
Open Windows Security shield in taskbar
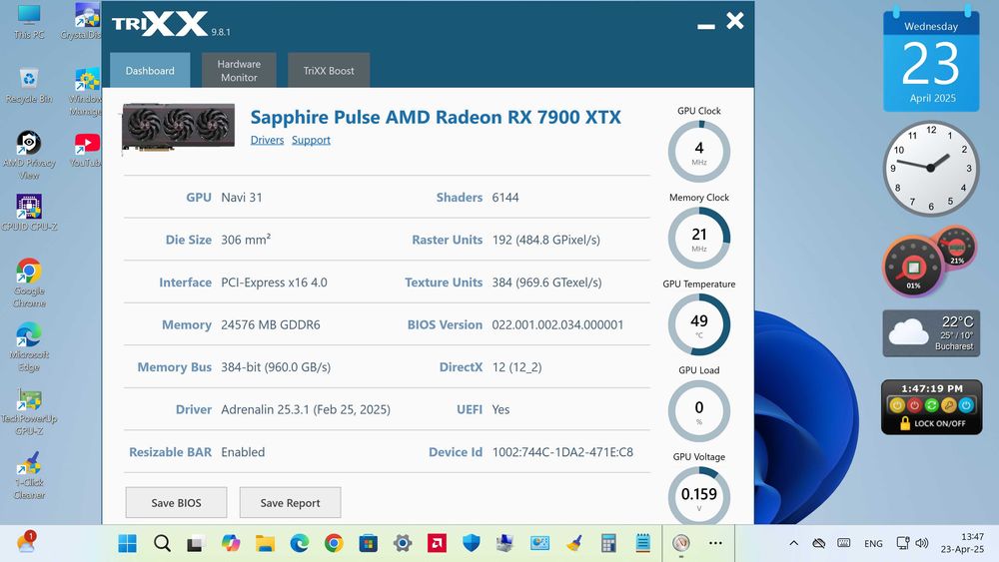coord(471,543)
